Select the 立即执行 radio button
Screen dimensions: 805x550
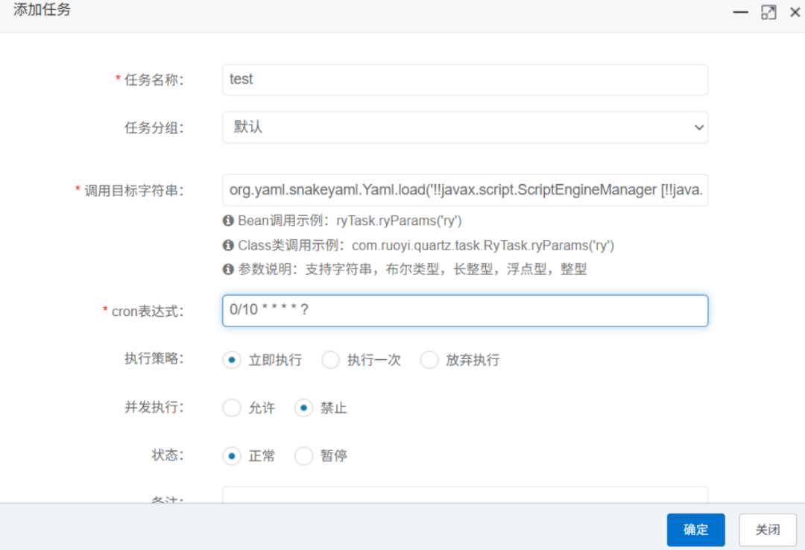tap(232, 360)
